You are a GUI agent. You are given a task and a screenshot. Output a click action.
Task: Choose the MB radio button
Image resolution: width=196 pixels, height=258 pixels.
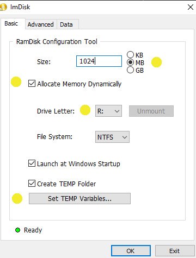click(130, 62)
